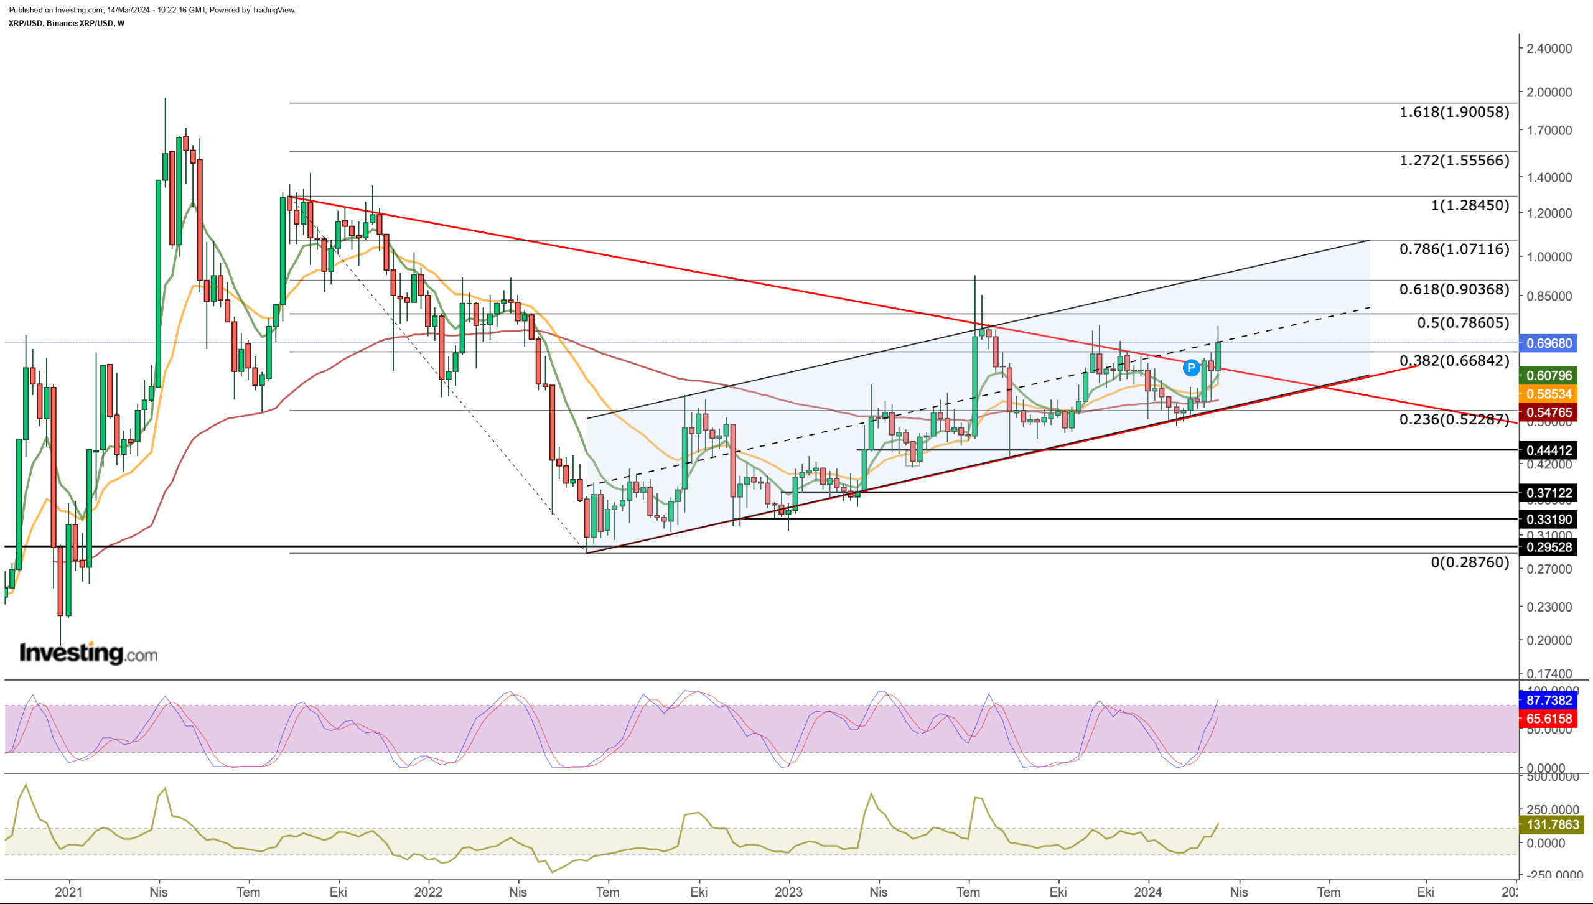The width and height of the screenshot is (1593, 904).
Task: Click the support level label 0.33190
Action: 1548,519
